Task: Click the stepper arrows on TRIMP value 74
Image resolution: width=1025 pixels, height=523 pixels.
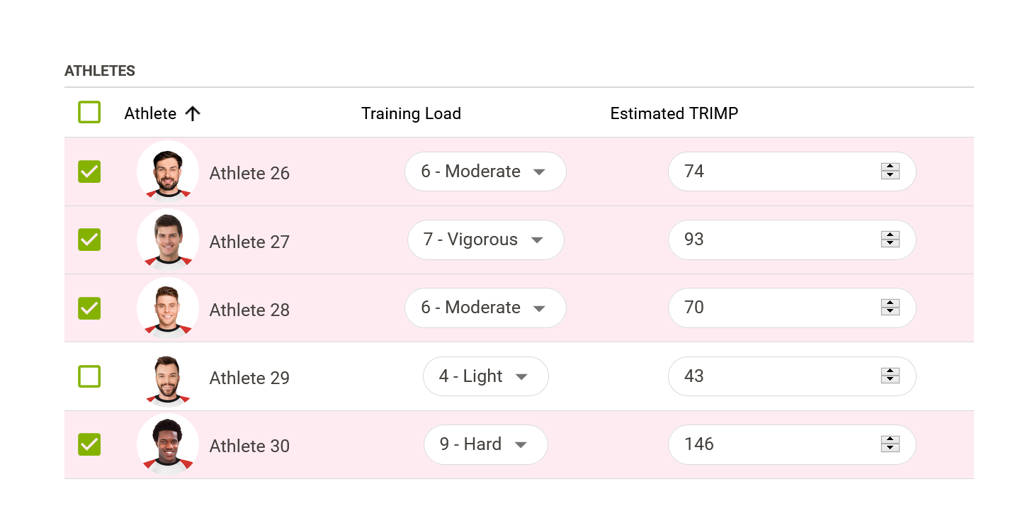Action: click(x=890, y=171)
